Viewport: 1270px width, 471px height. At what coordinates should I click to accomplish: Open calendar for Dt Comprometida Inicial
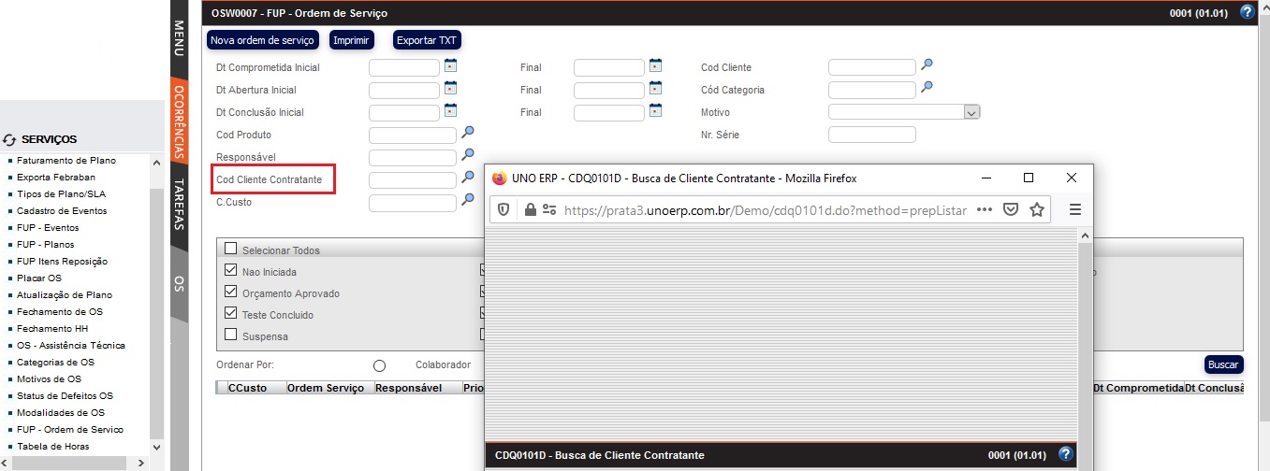[x=450, y=66]
